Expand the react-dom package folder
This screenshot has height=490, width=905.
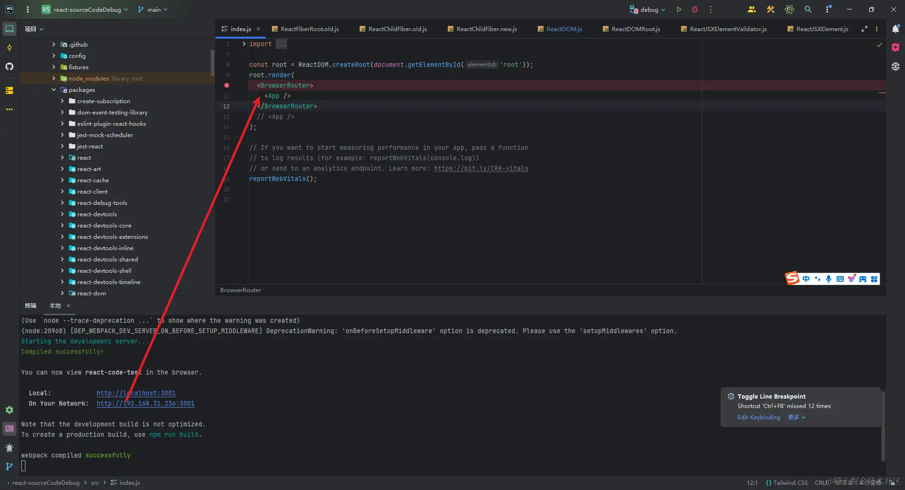pyautogui.click(x=62, y=293)
